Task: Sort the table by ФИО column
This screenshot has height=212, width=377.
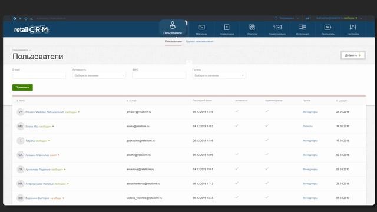Action: (21, 101)
